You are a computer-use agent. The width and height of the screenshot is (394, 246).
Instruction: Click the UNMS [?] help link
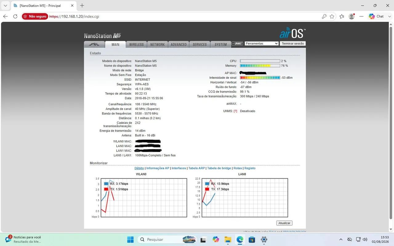235,111
